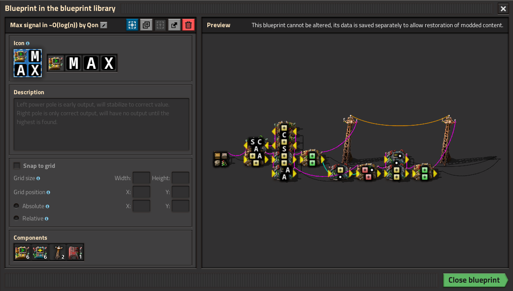Select the Relative radio button
Image resolution: width=513 pixels, height=291 pixels.
[16, 218]
